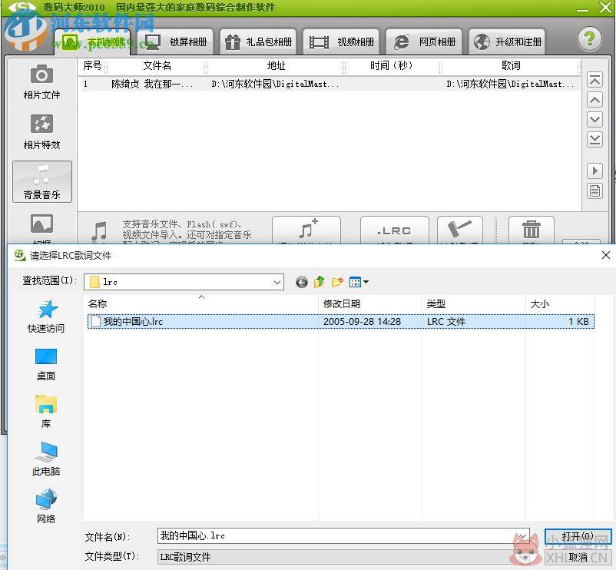
Task: Sort by 修改日期 column header
Action: pyautogui.click(x=370, y=303)
